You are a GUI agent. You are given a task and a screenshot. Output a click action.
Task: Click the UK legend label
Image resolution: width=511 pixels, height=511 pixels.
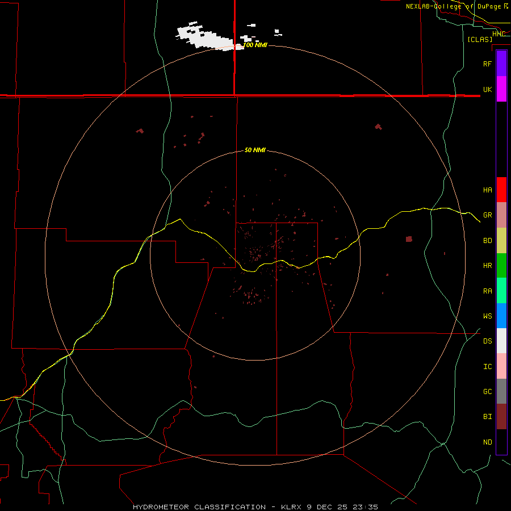coord(487,89)
